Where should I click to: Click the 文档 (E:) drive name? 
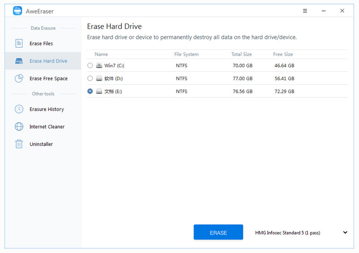coord(113,92)
